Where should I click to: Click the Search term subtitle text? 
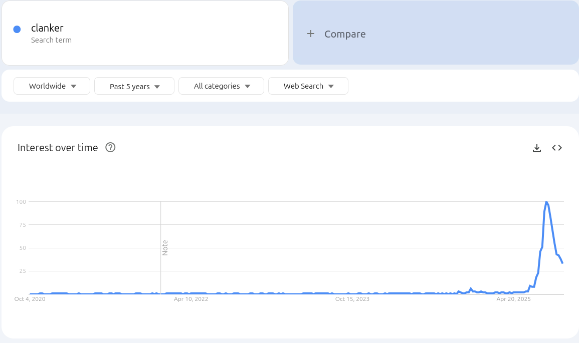(51, 40)
